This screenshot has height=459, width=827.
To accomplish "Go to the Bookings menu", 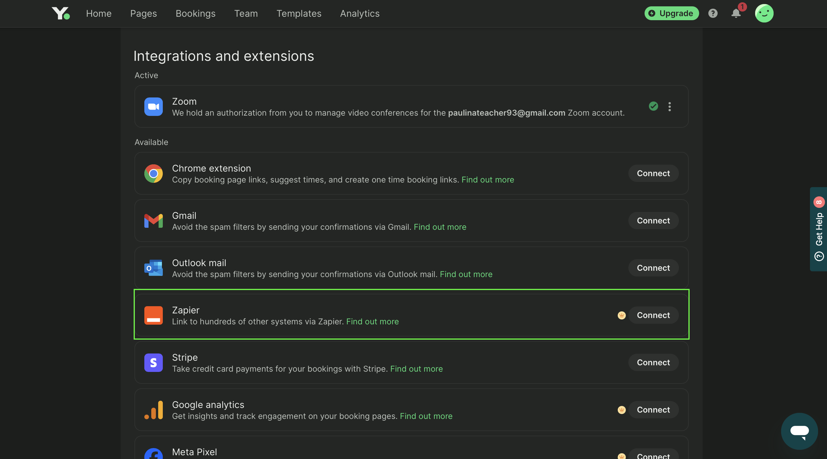I will pos(195,14).
